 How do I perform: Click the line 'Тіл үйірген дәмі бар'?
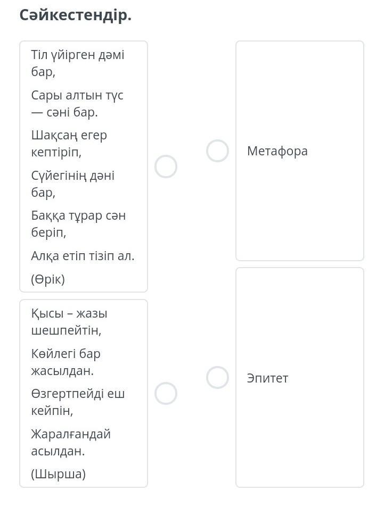coord(77,63)
